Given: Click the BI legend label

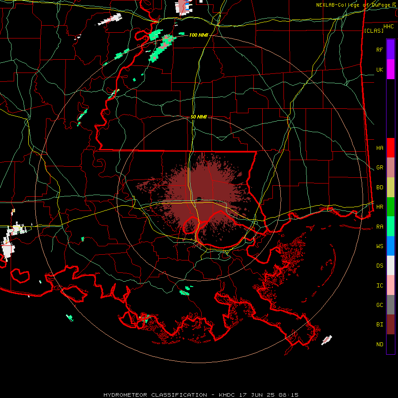Looking at the screenshot, I should (380, 325).
